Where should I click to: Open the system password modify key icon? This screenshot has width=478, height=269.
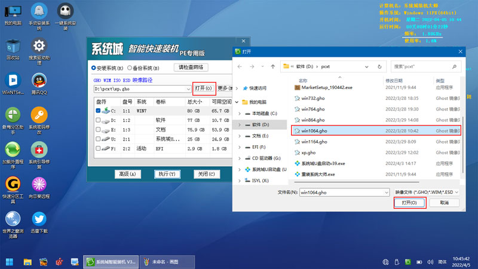(x=39, y=121)
